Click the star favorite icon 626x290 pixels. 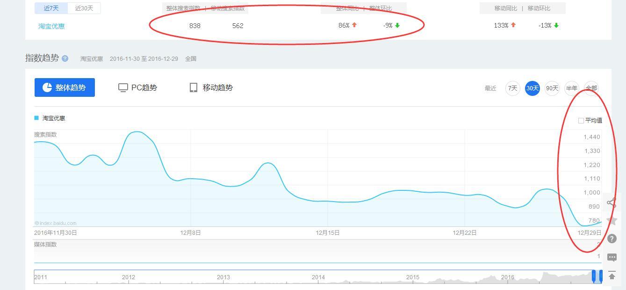click(612, 220)
